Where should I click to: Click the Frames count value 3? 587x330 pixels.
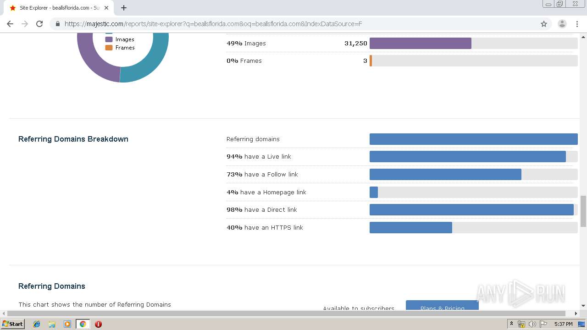pos(365,61)
